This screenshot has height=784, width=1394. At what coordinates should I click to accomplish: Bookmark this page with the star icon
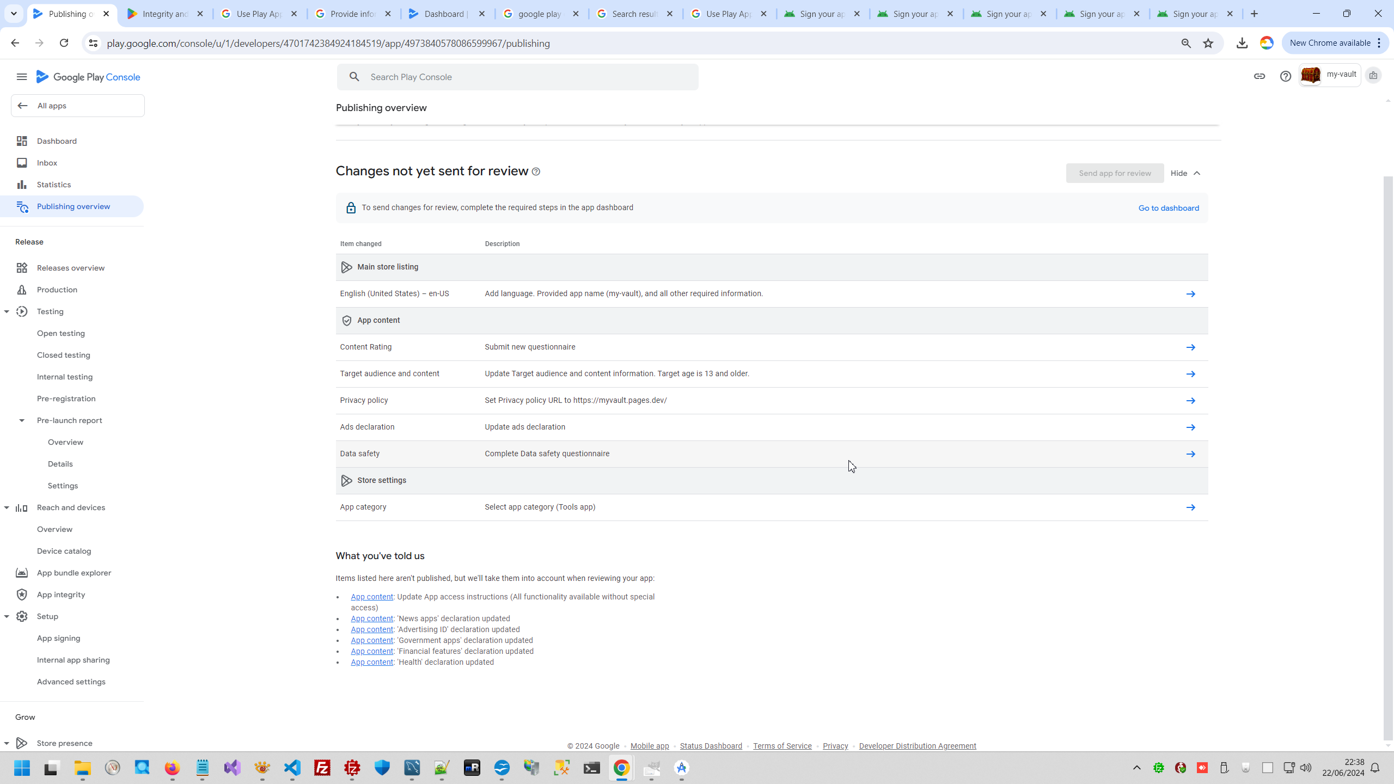pyautogui.click(x=1208, y=43)
